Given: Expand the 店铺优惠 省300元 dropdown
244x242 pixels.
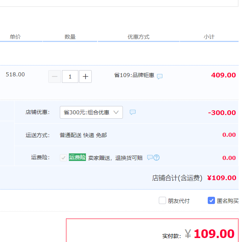Looking at the screenshot, I should coord(91,112).
